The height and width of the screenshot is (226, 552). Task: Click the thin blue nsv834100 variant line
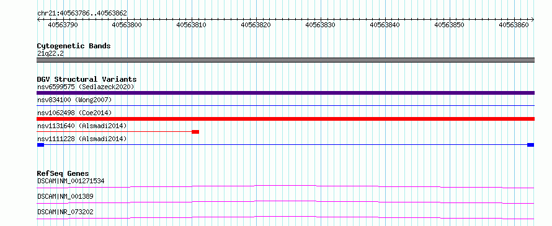285,105
